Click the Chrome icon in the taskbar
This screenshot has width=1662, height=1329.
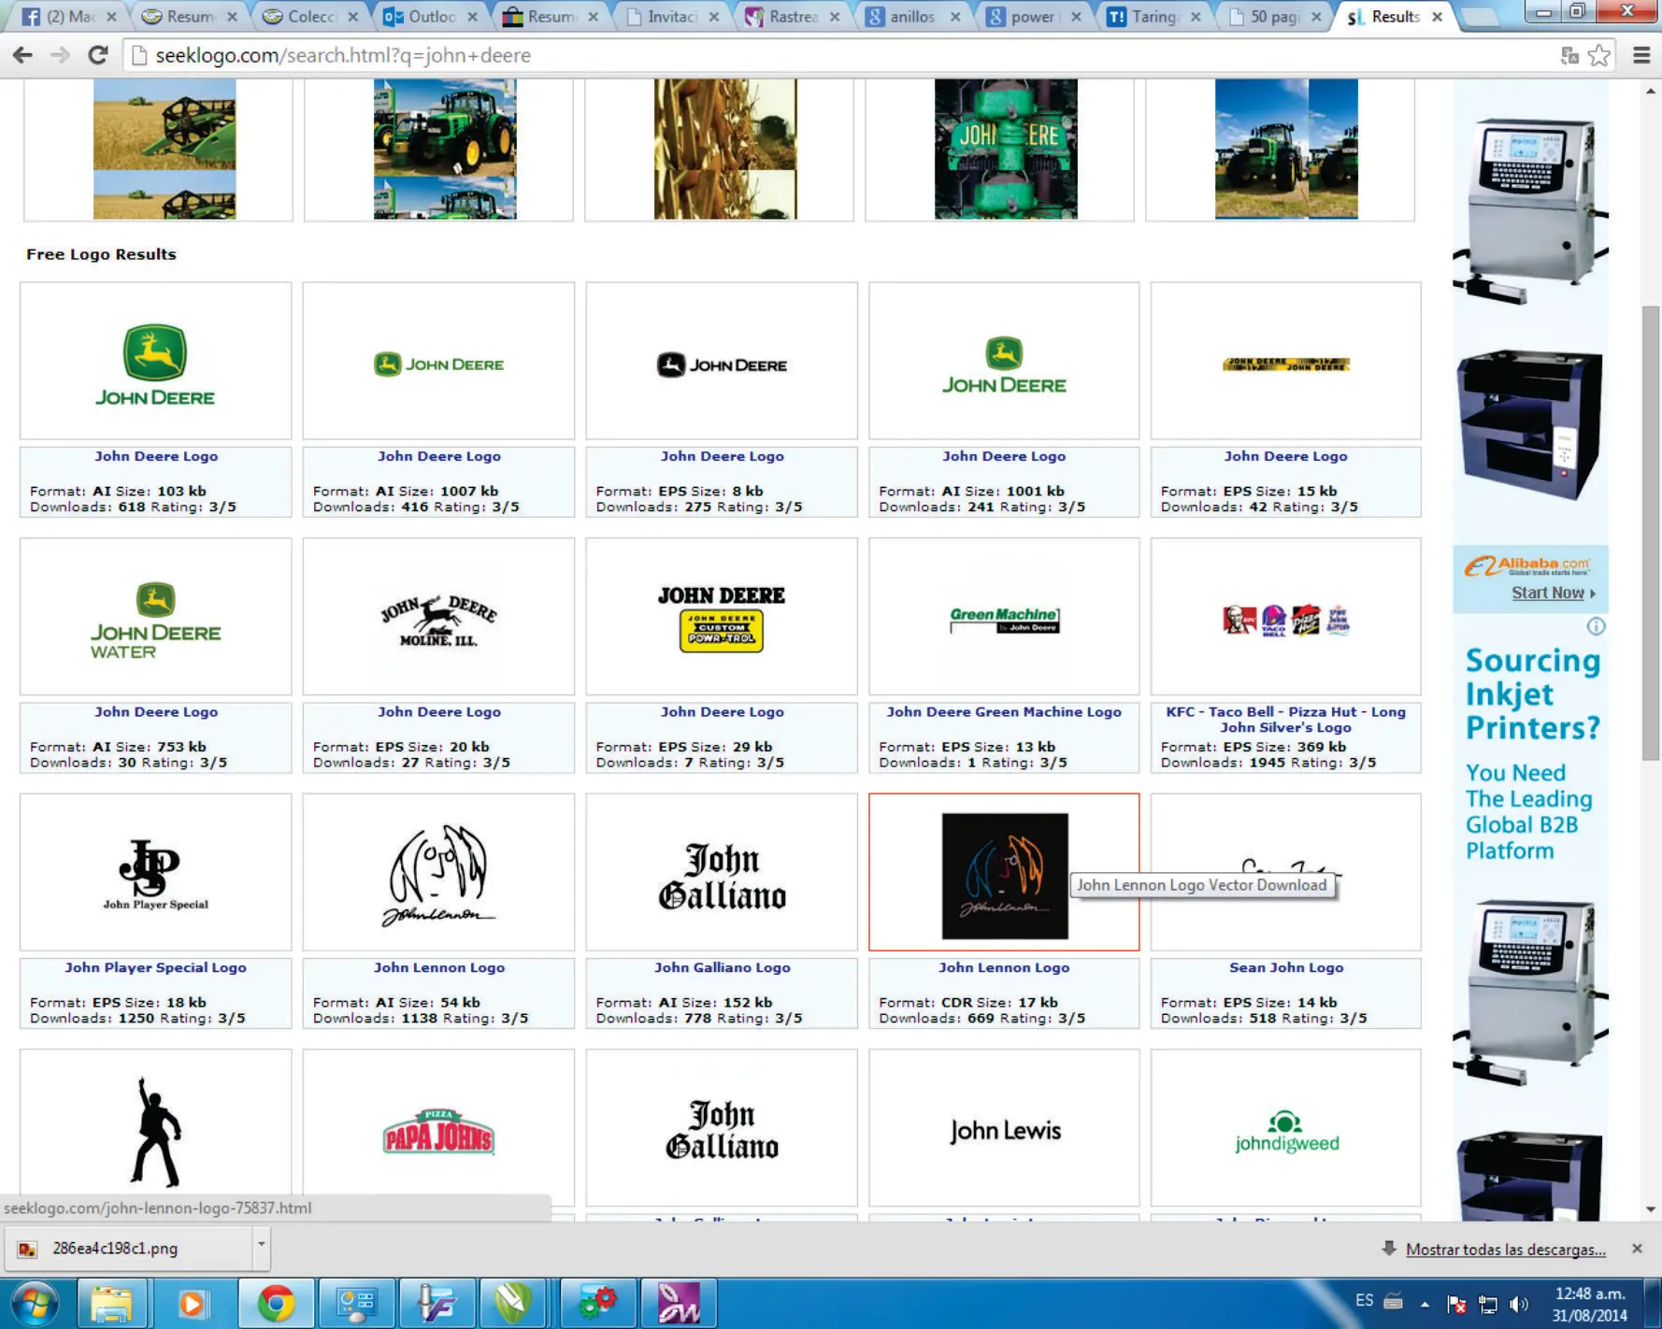point(276,1304)
